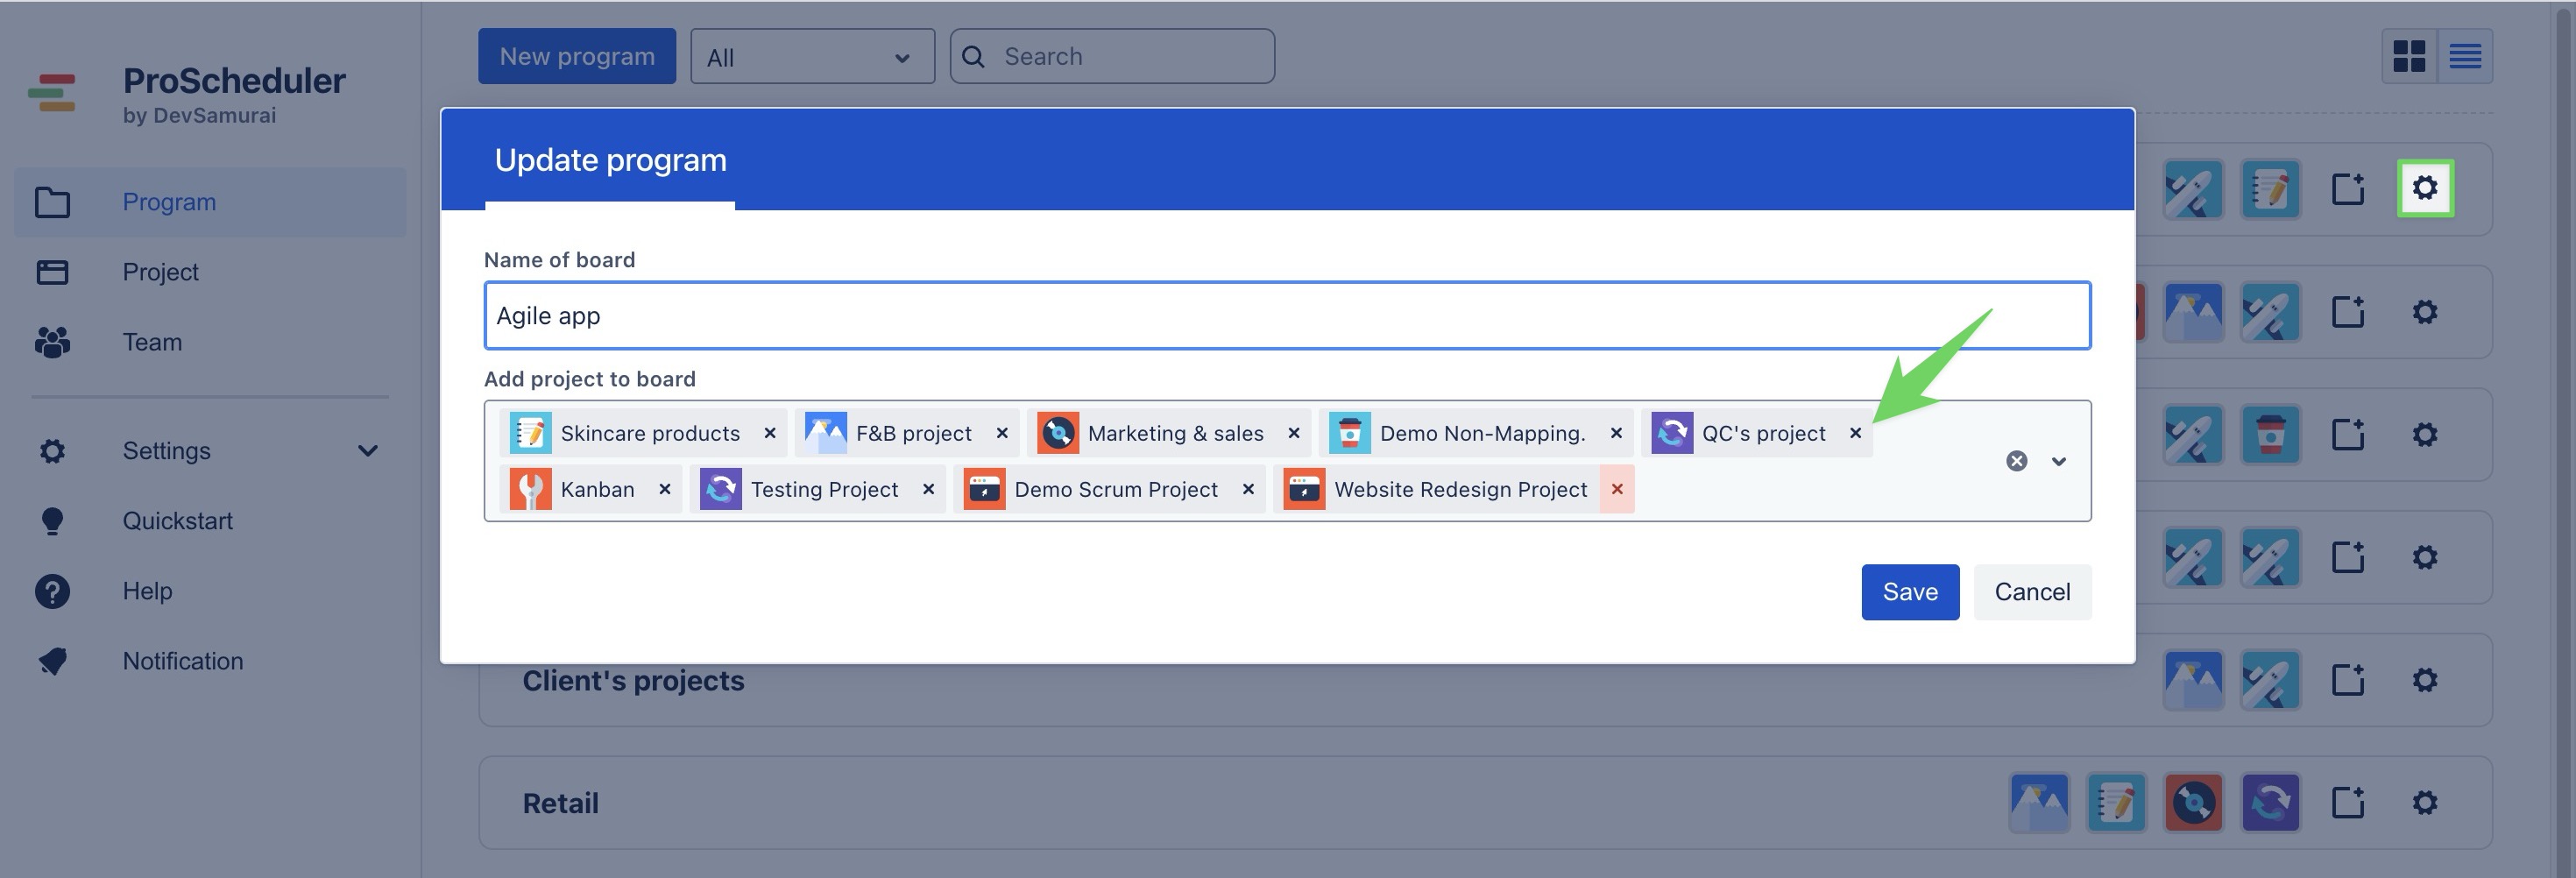Screen dimensions: 2576x878
Task: Click the Retail program settings gear
Action: click(x=2424, y=803)
